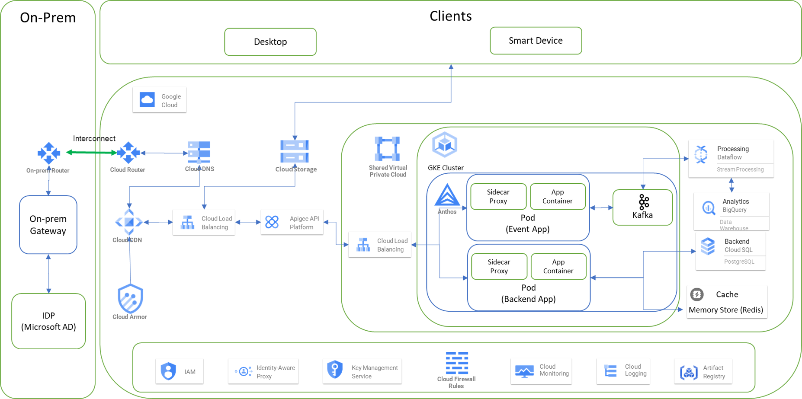Viewport: 802px width, 399px height.
Task: Click the Interconnect label
Action: click(94, 138)
